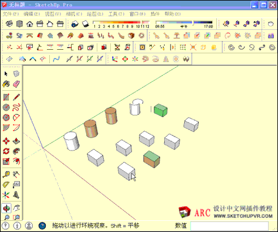
Task: Click the month shadow date slider
Action: tap(121, 24)
